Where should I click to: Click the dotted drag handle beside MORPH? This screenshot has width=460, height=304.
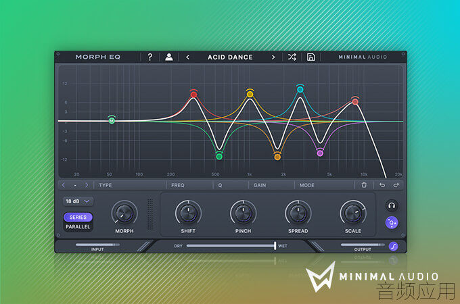150,214
